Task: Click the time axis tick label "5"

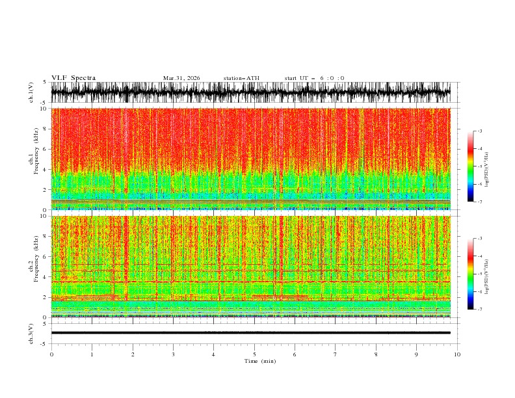Action: (x=254, y=354)
